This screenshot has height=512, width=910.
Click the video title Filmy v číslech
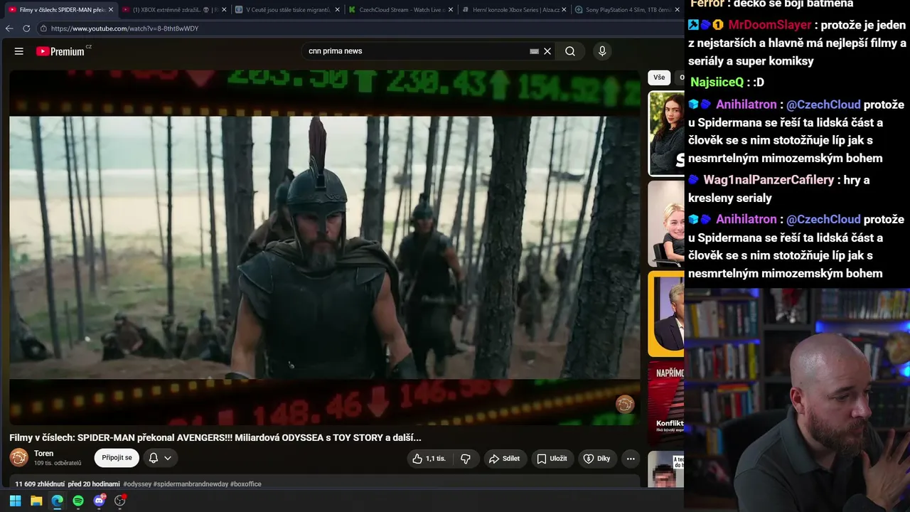point(215,438)
